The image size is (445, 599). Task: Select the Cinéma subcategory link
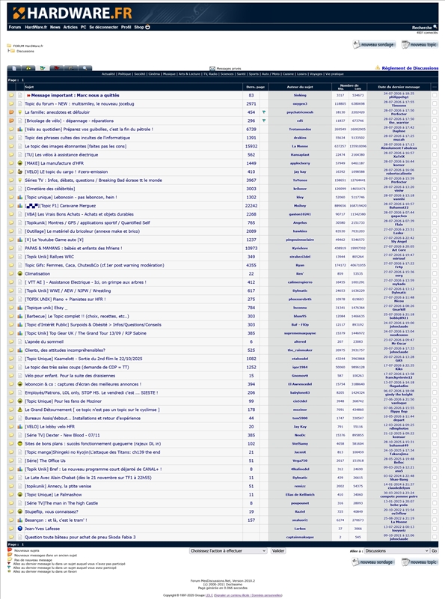(154, 73)
